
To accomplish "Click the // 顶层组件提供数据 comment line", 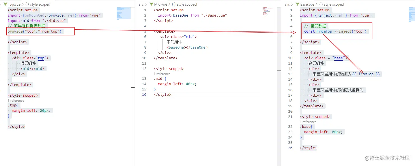I will pyautogui.click(x=26, y=26).
